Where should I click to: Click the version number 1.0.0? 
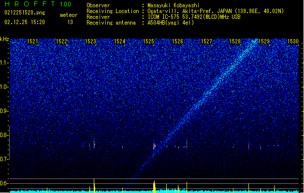click(66, 4)
